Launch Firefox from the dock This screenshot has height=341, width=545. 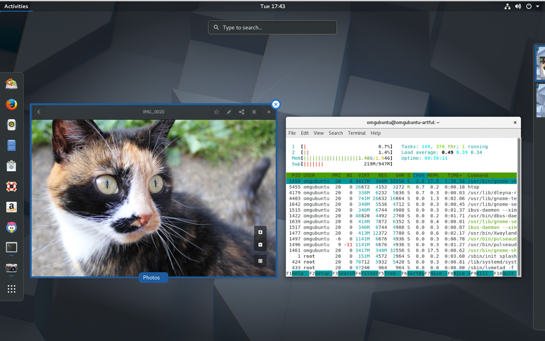click(11, 104)
